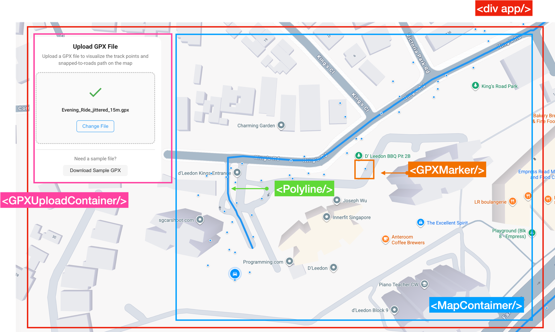
Task: Click the uploaded Evening_Ride_jittered_15m.gpx filename
Action: pos(95,110)
